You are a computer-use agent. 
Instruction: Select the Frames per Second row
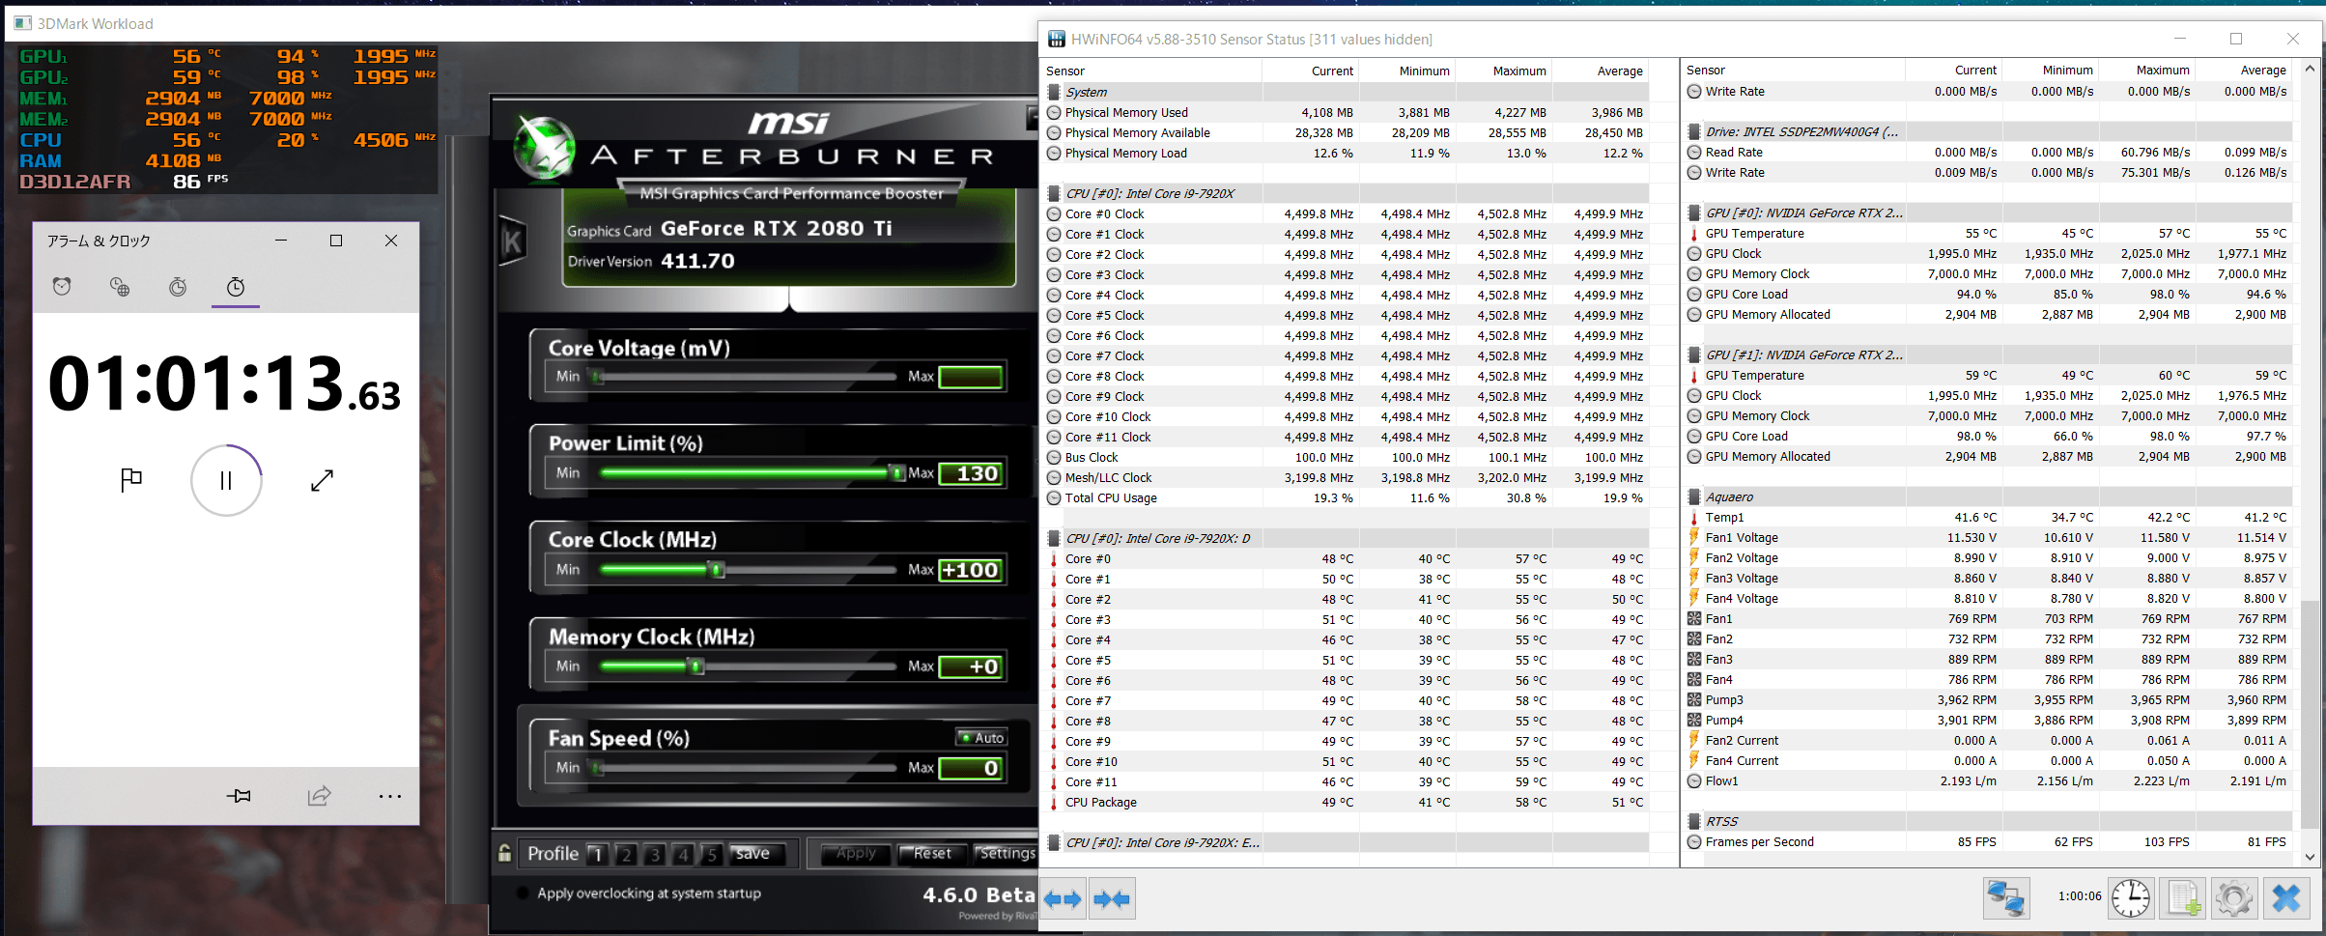[x=1988, y=841]
